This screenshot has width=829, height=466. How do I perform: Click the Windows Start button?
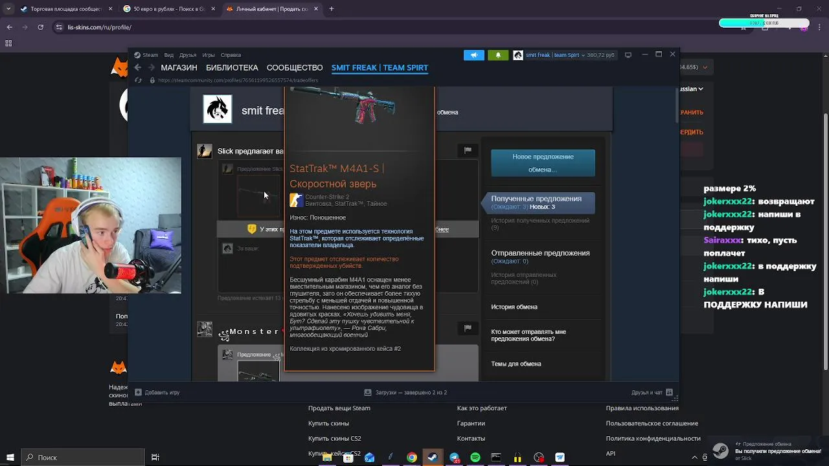[x=9, y=458]
